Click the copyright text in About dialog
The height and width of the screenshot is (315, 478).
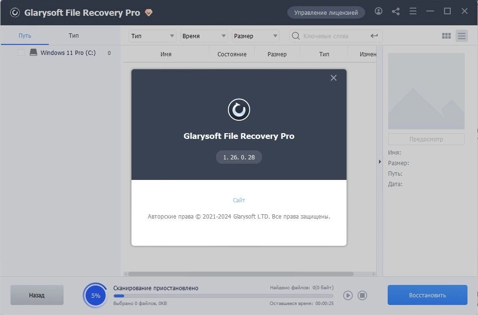click(x=239, y=217)
